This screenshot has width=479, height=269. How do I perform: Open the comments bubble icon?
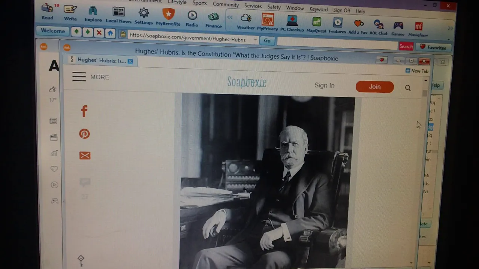(85, 182)
